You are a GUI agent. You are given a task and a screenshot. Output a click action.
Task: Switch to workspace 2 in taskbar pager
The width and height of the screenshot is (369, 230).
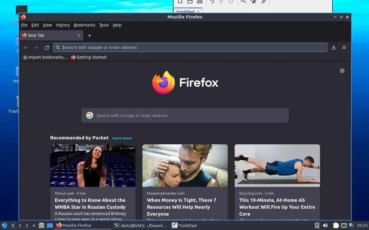pyautogui.click(x=20, y=226)
